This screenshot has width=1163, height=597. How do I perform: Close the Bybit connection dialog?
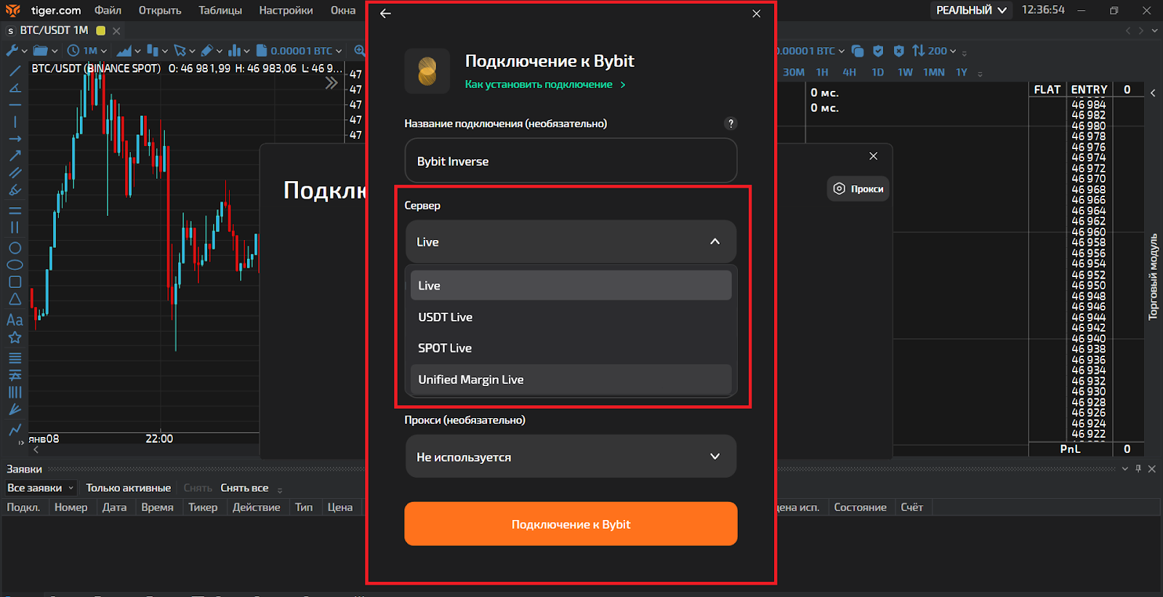(756, 13)
